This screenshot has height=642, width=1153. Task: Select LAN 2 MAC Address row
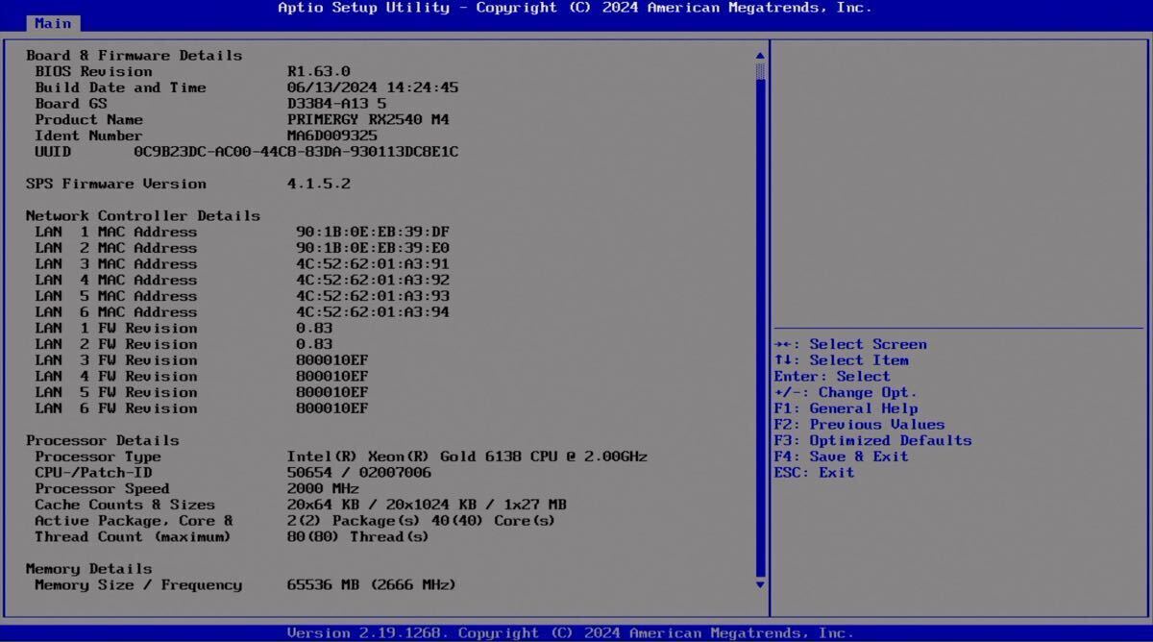[x=242, y=248]
